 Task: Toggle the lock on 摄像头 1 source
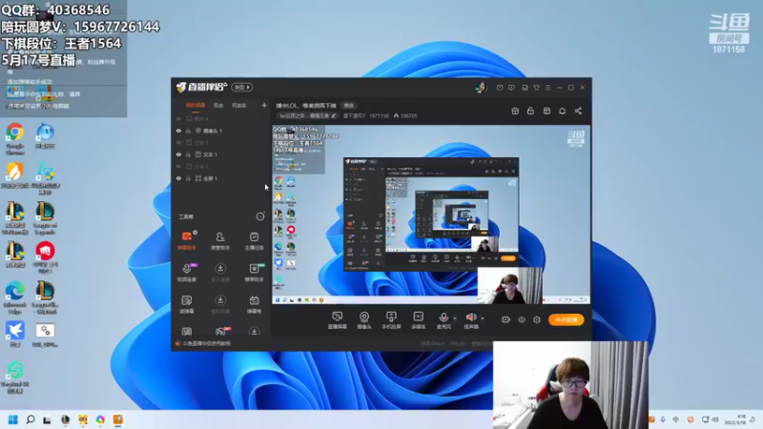point(188,131)
